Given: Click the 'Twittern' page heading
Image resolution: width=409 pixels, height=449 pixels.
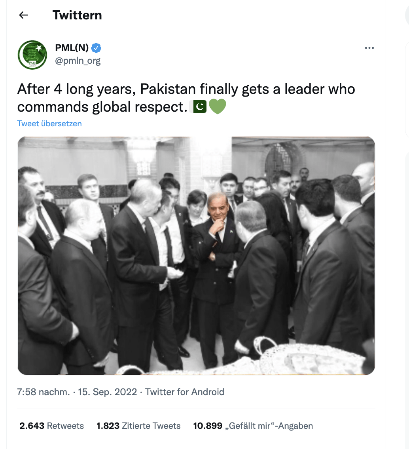Looking at the screenshot, I should coord(77,15).
